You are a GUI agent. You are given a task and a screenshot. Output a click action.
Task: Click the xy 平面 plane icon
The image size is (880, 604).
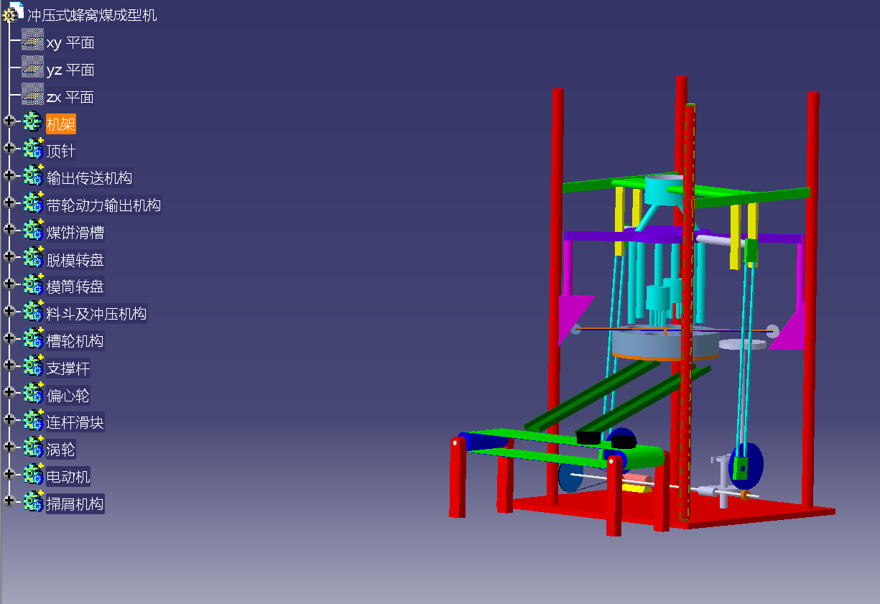[x=32, y=40]
